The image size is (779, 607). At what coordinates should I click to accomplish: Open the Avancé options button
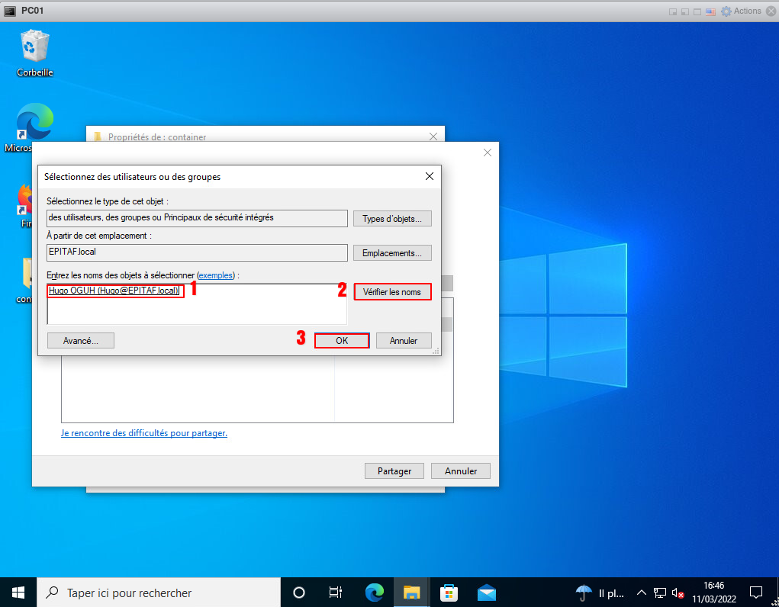(x=80, y=341)
